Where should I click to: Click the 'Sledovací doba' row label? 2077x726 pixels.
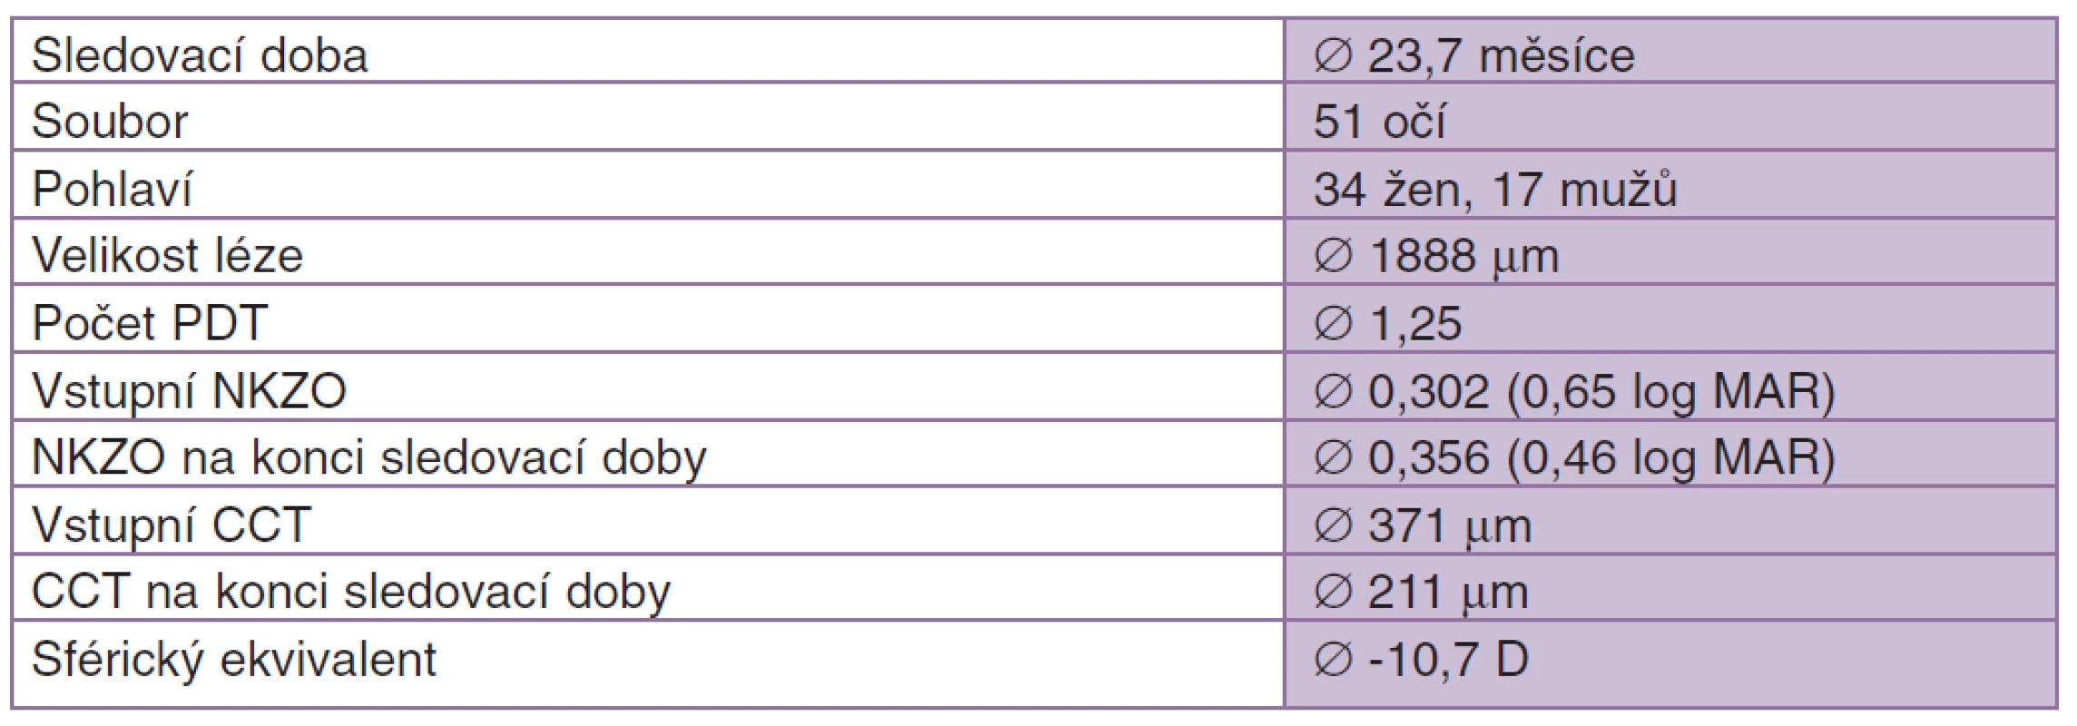200,55
